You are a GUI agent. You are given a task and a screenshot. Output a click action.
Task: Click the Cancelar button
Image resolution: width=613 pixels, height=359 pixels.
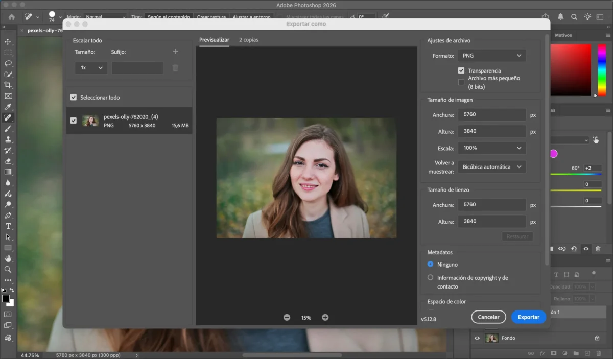coord(488,317)
